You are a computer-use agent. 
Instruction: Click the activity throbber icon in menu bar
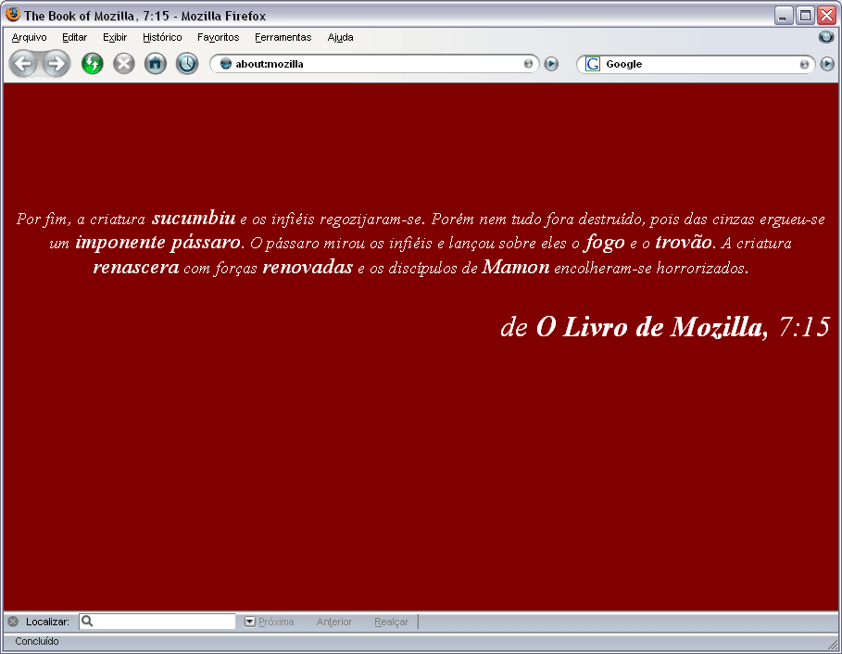[826, 37]
